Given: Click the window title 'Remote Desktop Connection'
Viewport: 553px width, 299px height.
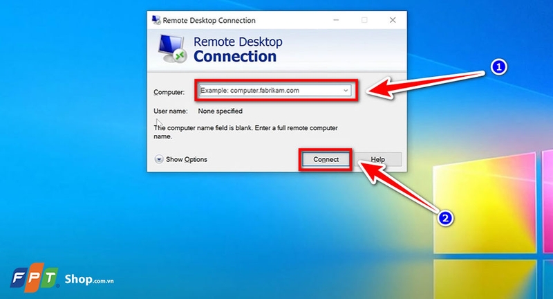Looking at the screenshot, I should 209,21.
